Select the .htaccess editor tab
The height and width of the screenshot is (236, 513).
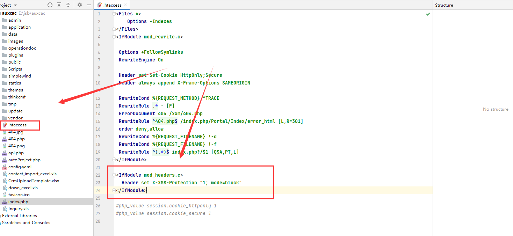[112, 5]
